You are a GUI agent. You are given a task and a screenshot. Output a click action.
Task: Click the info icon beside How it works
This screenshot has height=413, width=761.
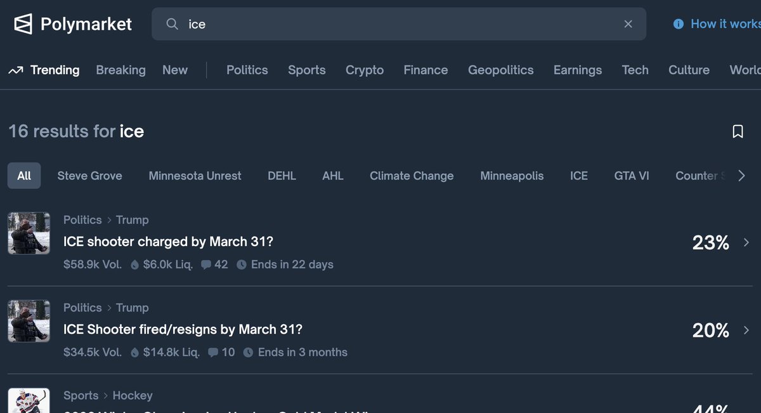679,24
